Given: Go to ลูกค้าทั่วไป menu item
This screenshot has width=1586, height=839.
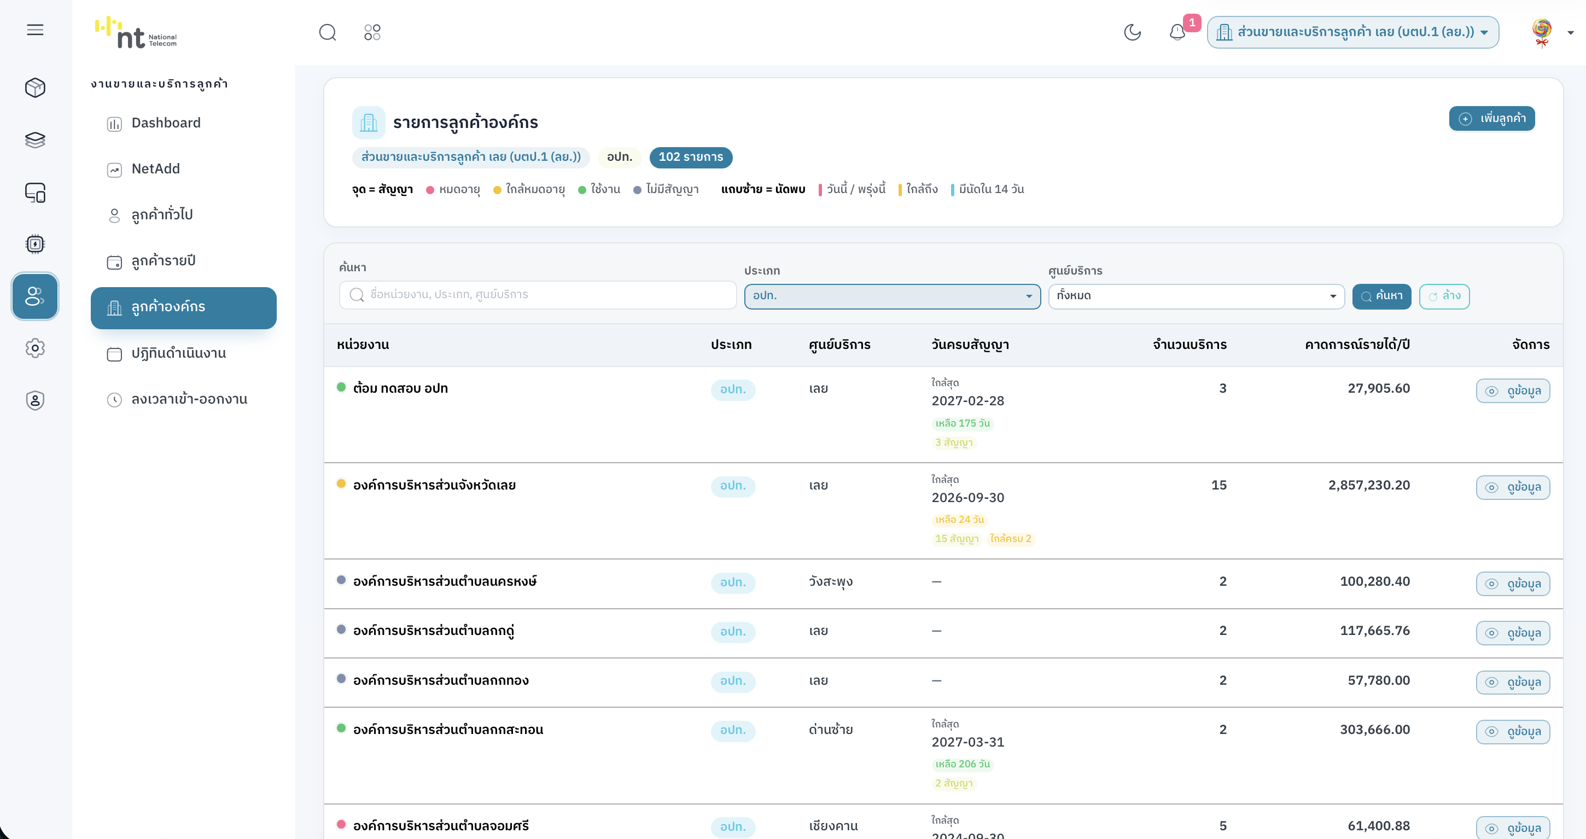Looking at the screenshot, I should tap(183, 215).
